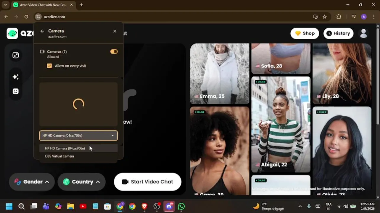Select OBS Virtual Camera option
The width and height of the screenshot is (380, 213).
coord(78,156)
